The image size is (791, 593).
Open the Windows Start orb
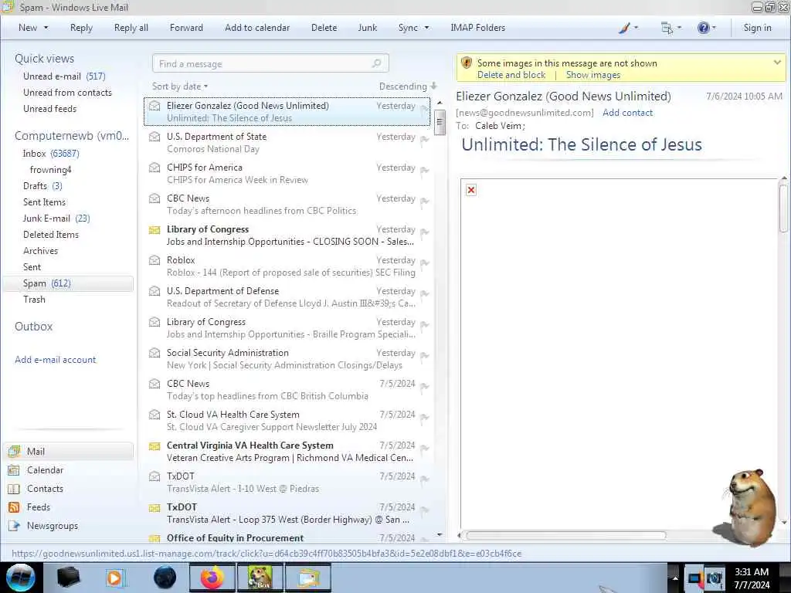point(21,578)
